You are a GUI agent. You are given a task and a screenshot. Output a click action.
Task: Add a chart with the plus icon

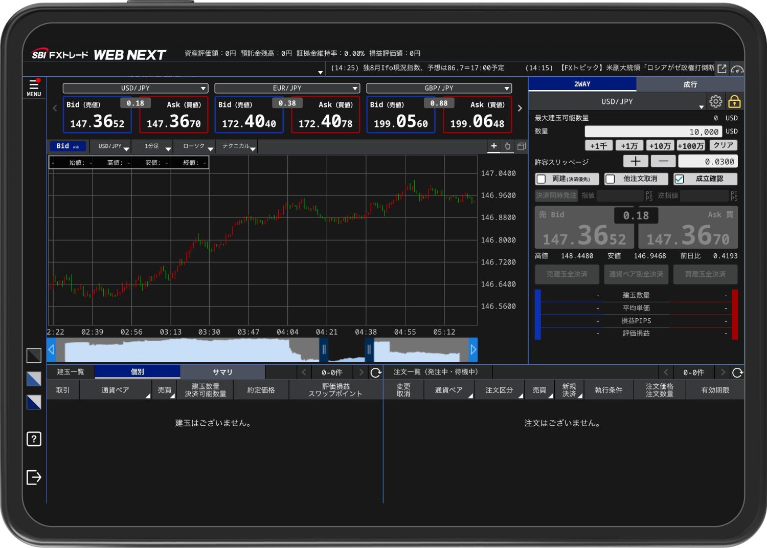tap(494, 146)
